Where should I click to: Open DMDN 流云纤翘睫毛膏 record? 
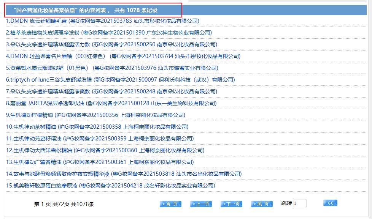103,21
